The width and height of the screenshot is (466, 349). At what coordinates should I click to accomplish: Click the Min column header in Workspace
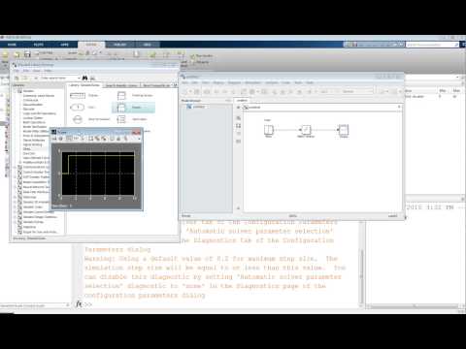click(x=442, y=90)
